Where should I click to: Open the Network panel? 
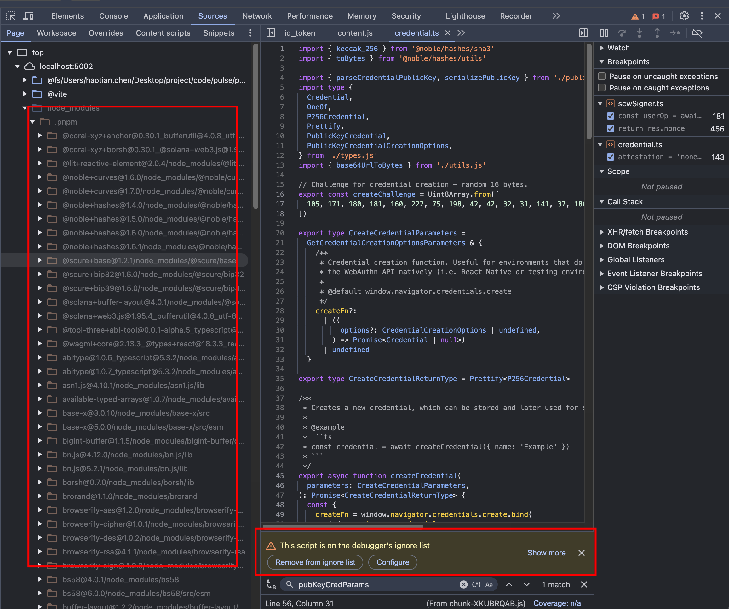pos(257,16)
